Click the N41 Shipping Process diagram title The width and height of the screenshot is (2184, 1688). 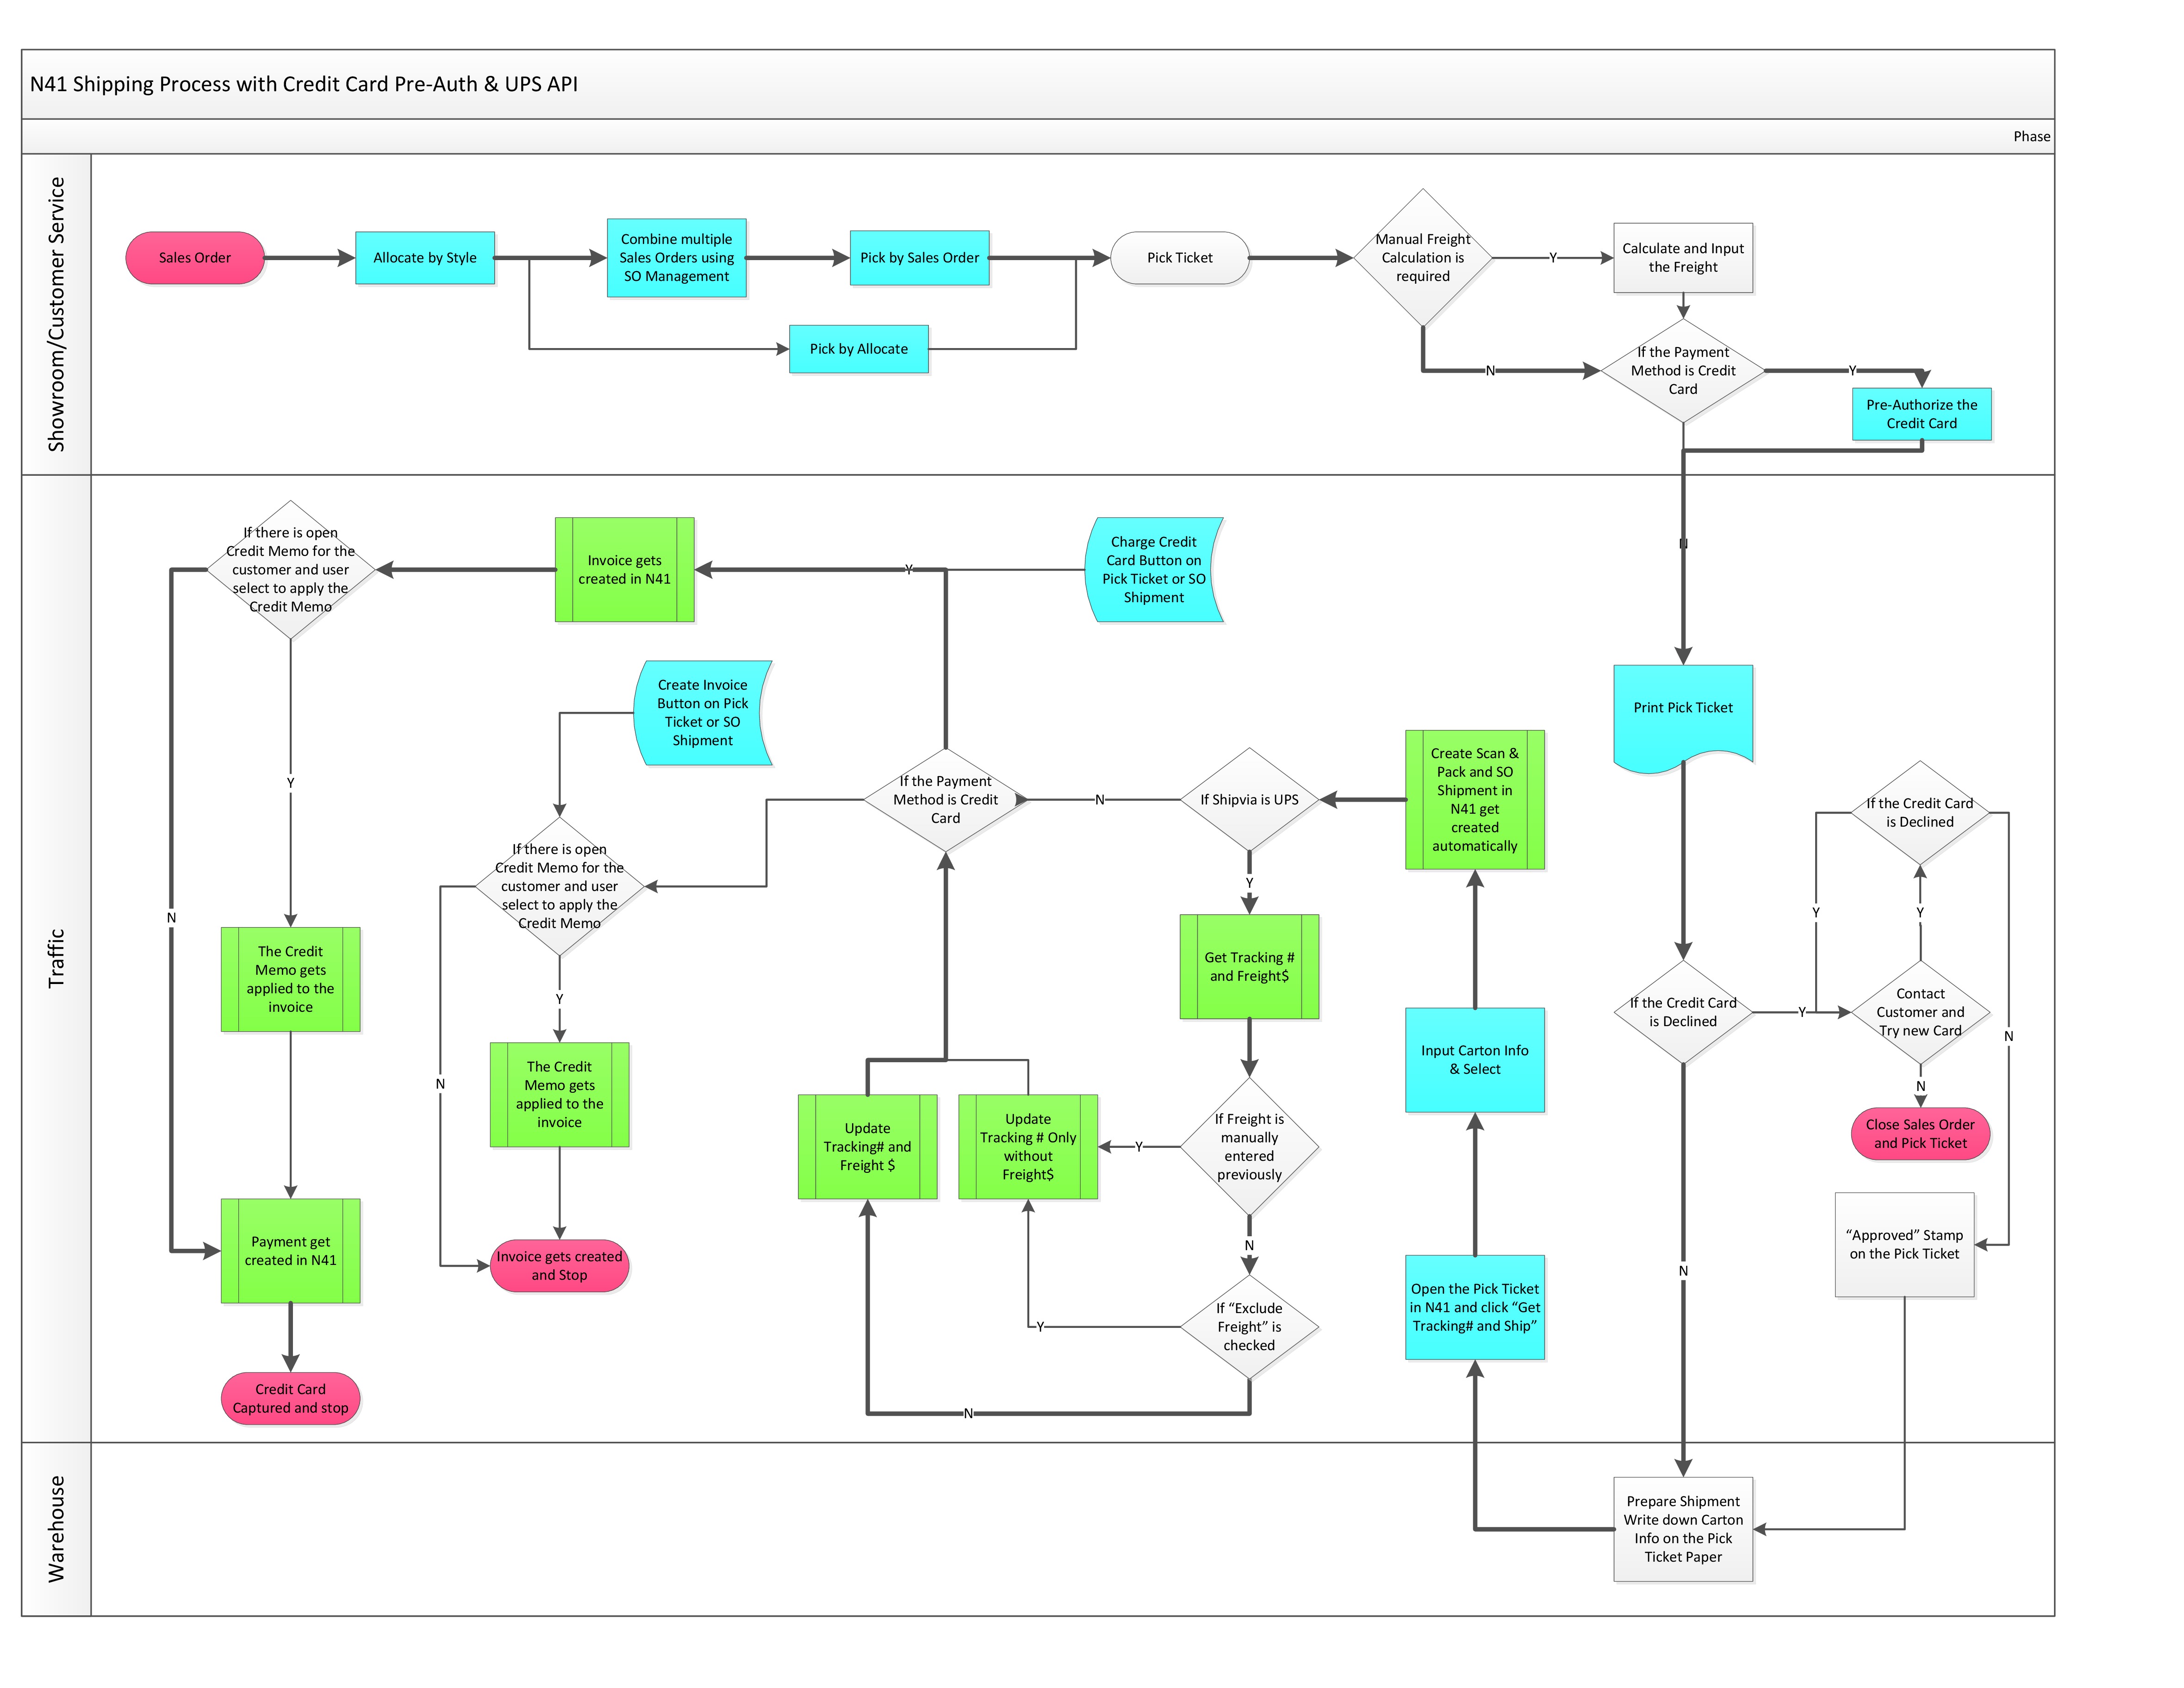pos(304,84)
